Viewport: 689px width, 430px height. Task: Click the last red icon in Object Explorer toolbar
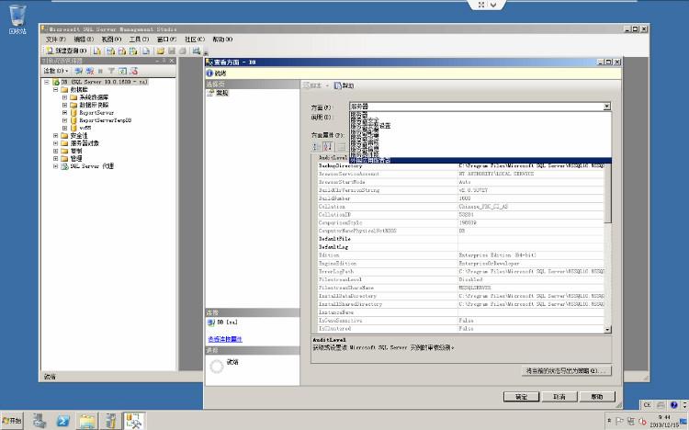coord(133,71)
